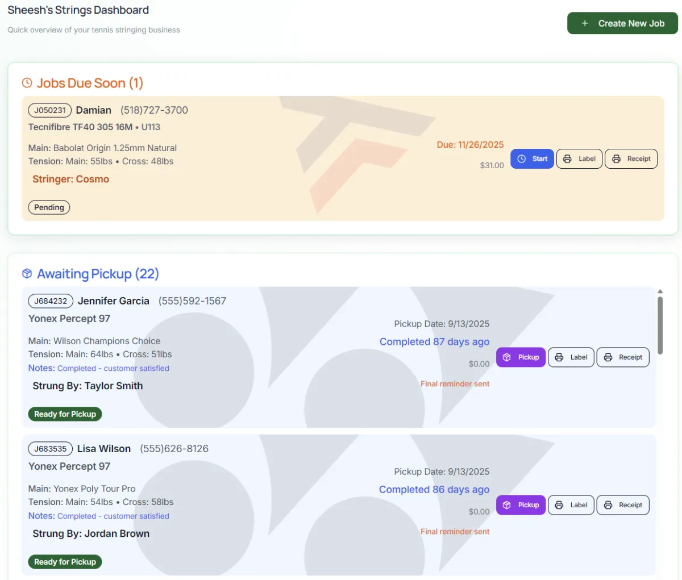Print receipt for Lisa Wilson's job
Screen dimensions: 682x580
click(x=623, y=505)
